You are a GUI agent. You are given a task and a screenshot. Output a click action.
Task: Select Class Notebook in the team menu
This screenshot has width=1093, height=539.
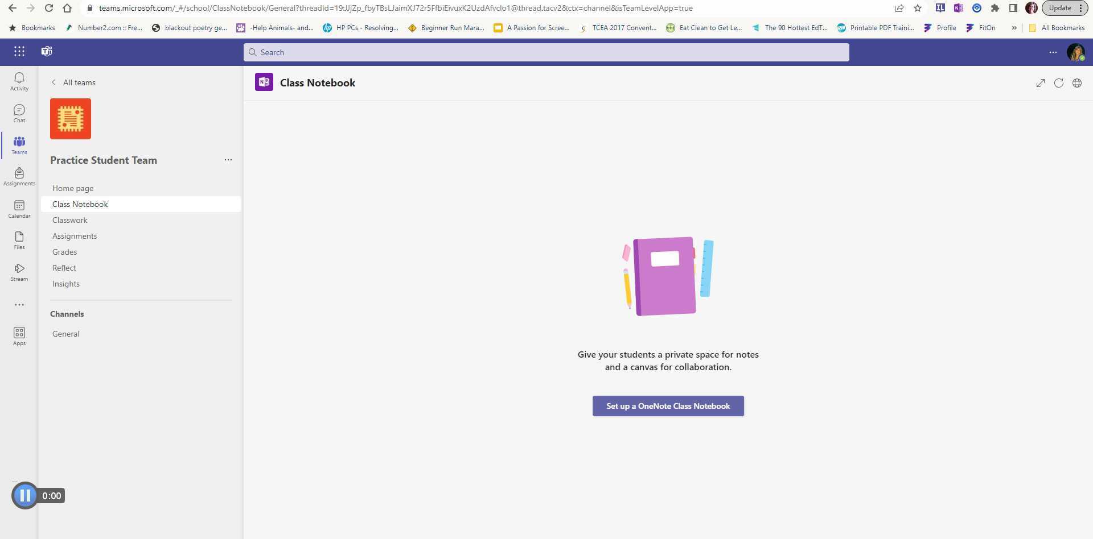coord(141,204)
